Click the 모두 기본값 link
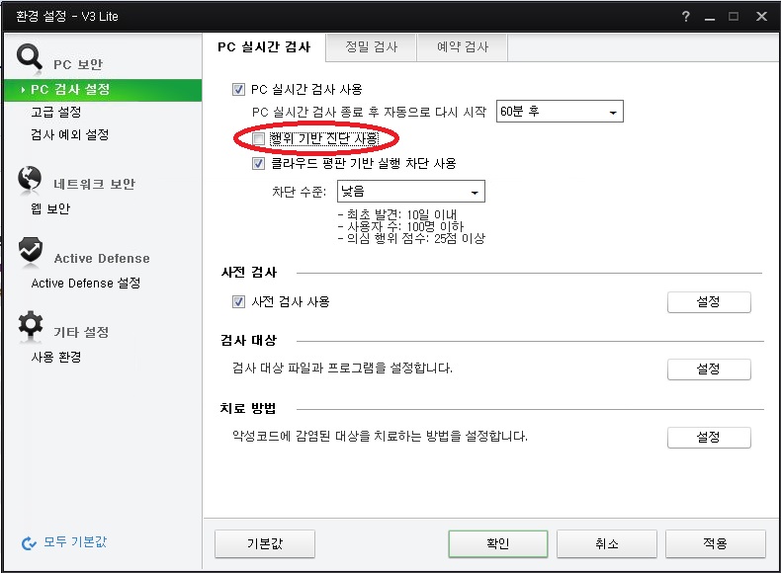Screen dimensions: 781x573 tap(75, 542)
